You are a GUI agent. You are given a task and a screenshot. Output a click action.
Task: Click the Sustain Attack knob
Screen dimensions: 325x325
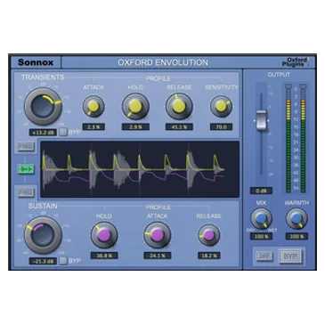point(158,235)
